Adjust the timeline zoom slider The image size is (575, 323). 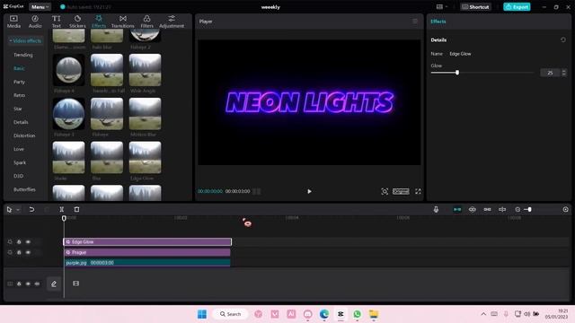coord(529,209)
